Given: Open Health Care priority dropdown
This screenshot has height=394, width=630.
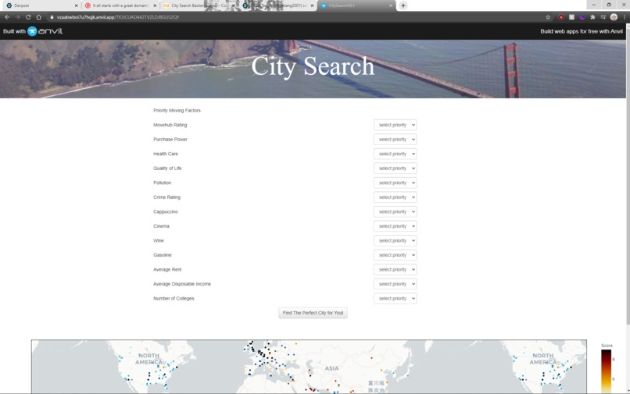Looking at the screenshot, I should pos(395,154).
